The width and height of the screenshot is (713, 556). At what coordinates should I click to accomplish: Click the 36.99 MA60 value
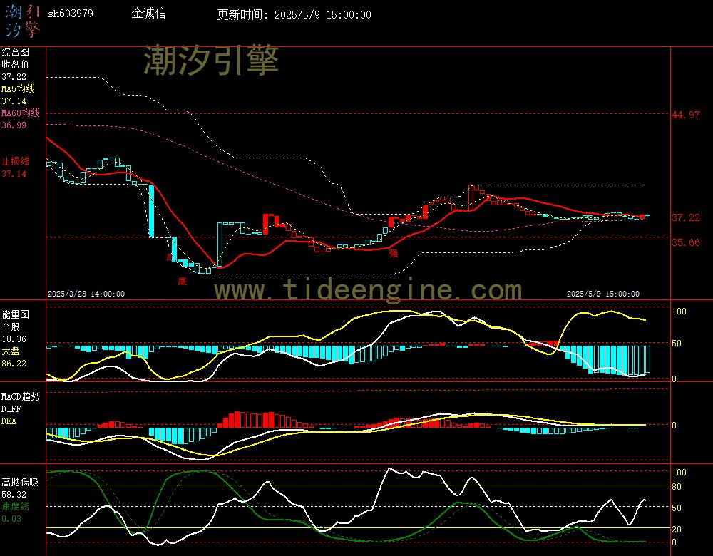point(14,125)
